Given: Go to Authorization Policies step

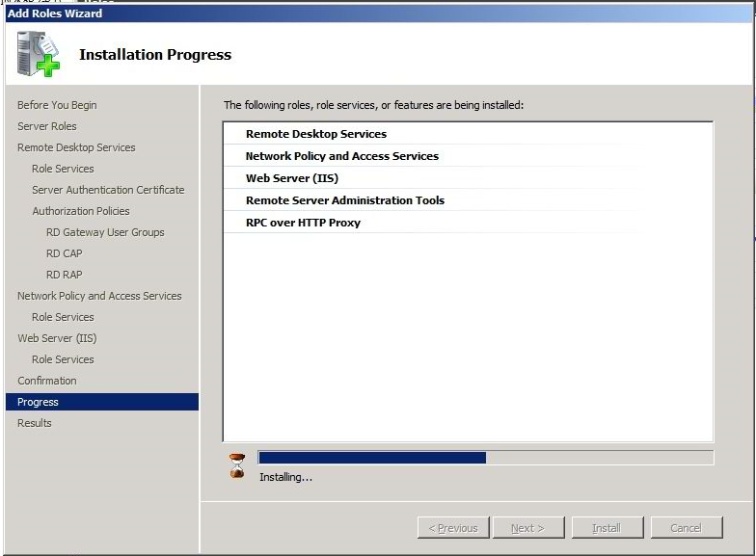Looking at the screenshot, I should (81, 211).
